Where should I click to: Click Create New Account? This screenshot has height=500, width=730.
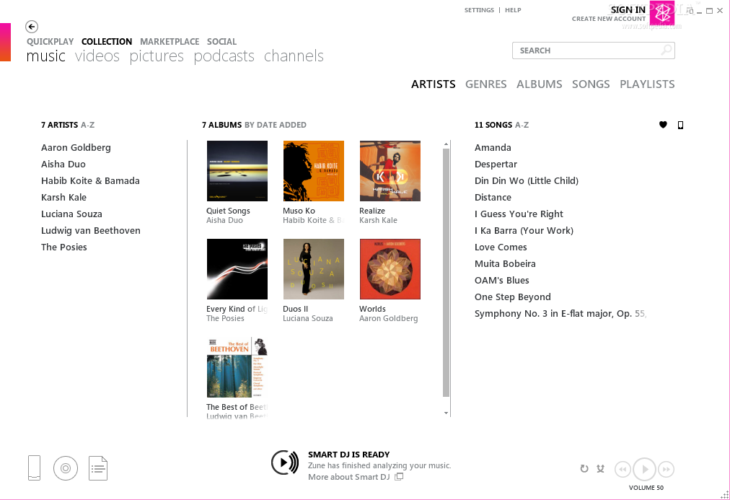point(609,19)
